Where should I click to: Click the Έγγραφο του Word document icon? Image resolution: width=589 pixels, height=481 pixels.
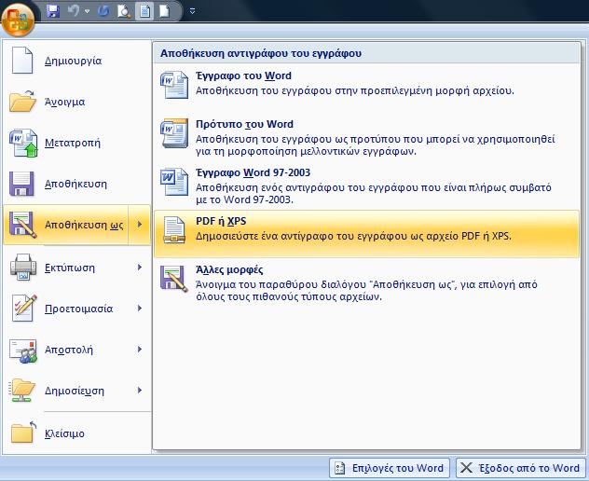[x=174, y=85]
